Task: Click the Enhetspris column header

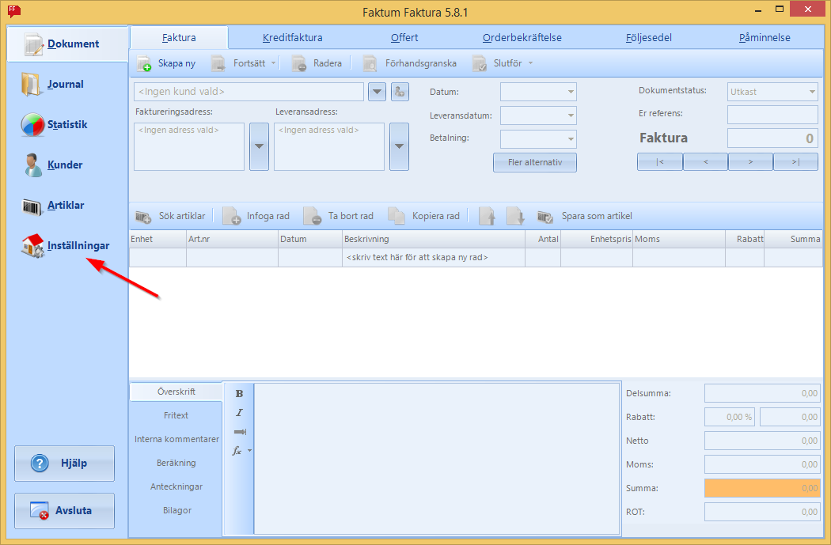Action: pos(597,240)
